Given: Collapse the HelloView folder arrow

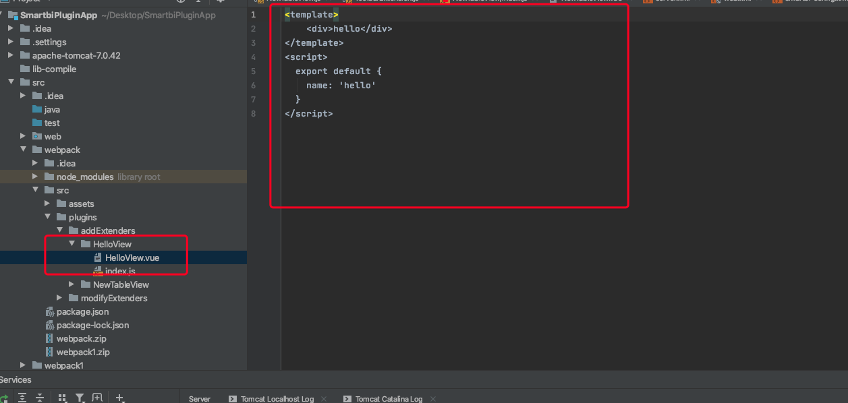Looking at the screenshot, I should coord(72,244).
